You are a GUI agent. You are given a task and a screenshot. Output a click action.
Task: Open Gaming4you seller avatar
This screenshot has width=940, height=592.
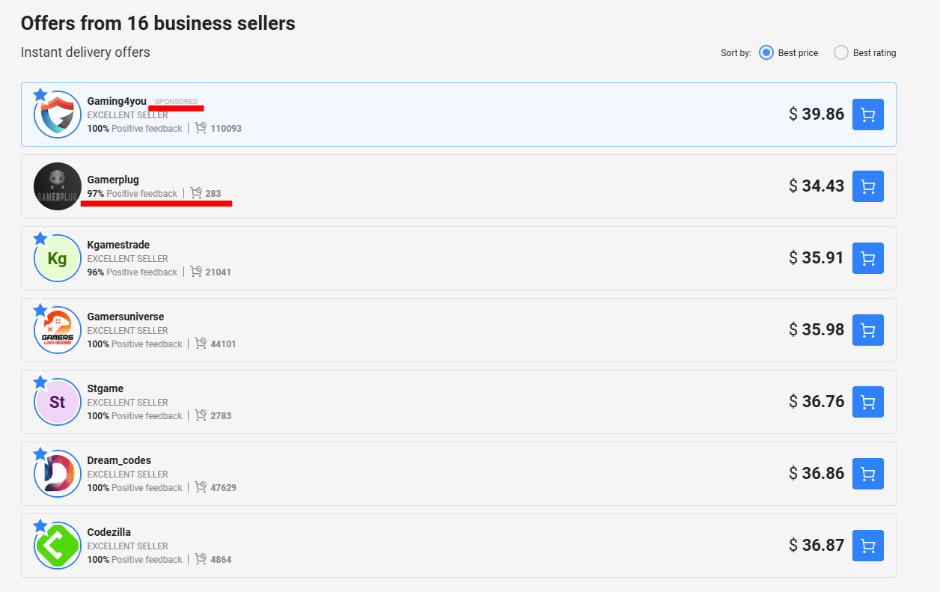[x=58, y=115]
